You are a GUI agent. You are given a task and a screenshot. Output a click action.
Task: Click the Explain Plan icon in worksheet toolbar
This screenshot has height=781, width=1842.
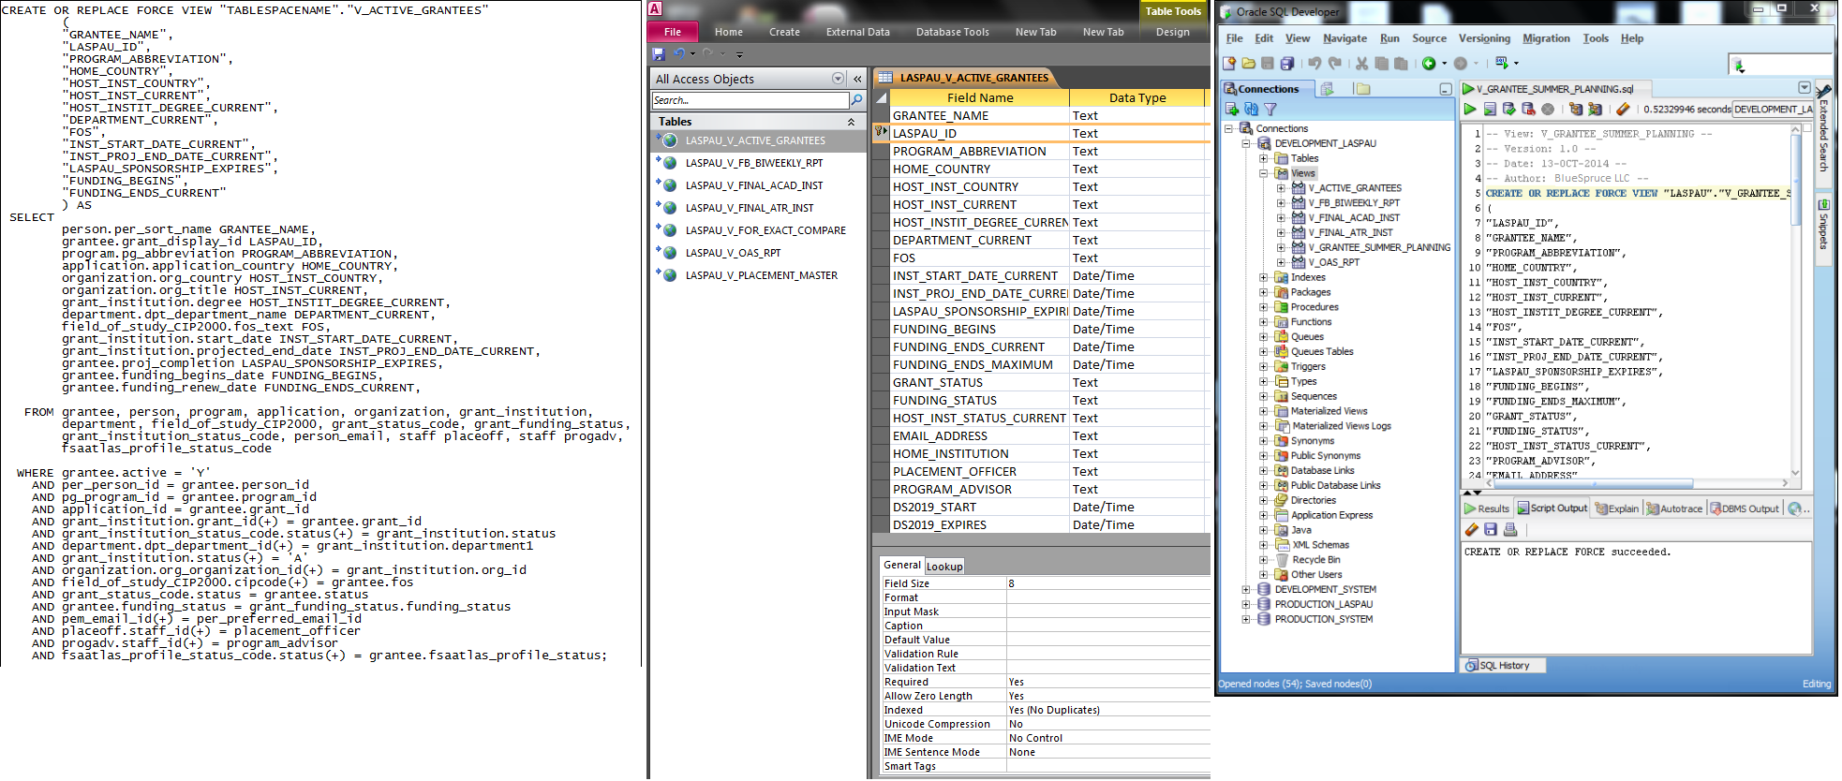(1576, 110)
